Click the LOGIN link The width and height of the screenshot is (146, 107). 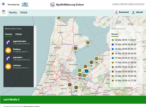(x=116, y=4)
